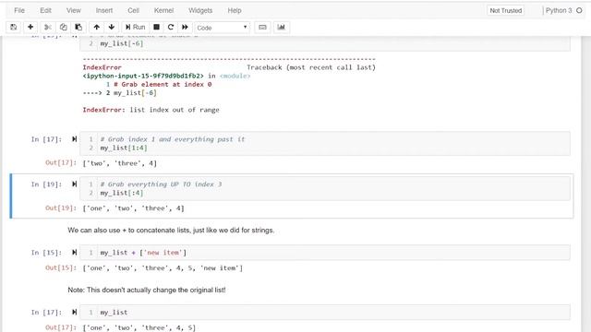
Task: Click into the my_list[:4] code cell
Action: click(x=324, y=188)
